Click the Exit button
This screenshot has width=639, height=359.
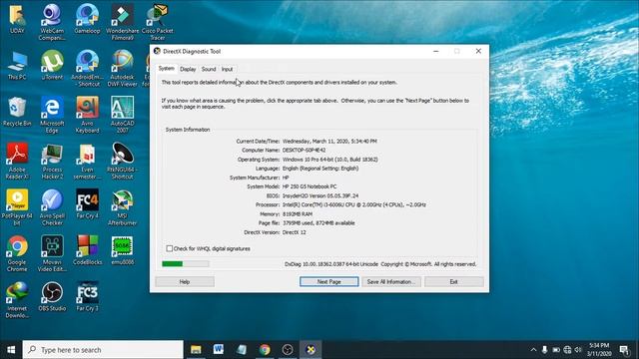pos(454,281)
